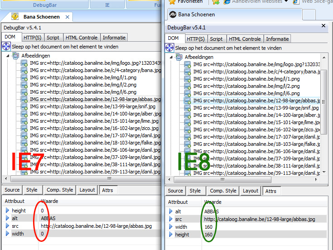Click the image icon of zico.jpg row in IE7 panel
The height and width of the screenshot is (250, 333).
pos(24,128)
